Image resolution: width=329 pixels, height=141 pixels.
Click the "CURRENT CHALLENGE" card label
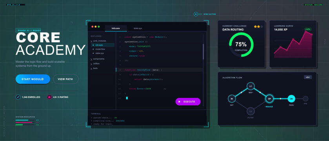[234, 26]
